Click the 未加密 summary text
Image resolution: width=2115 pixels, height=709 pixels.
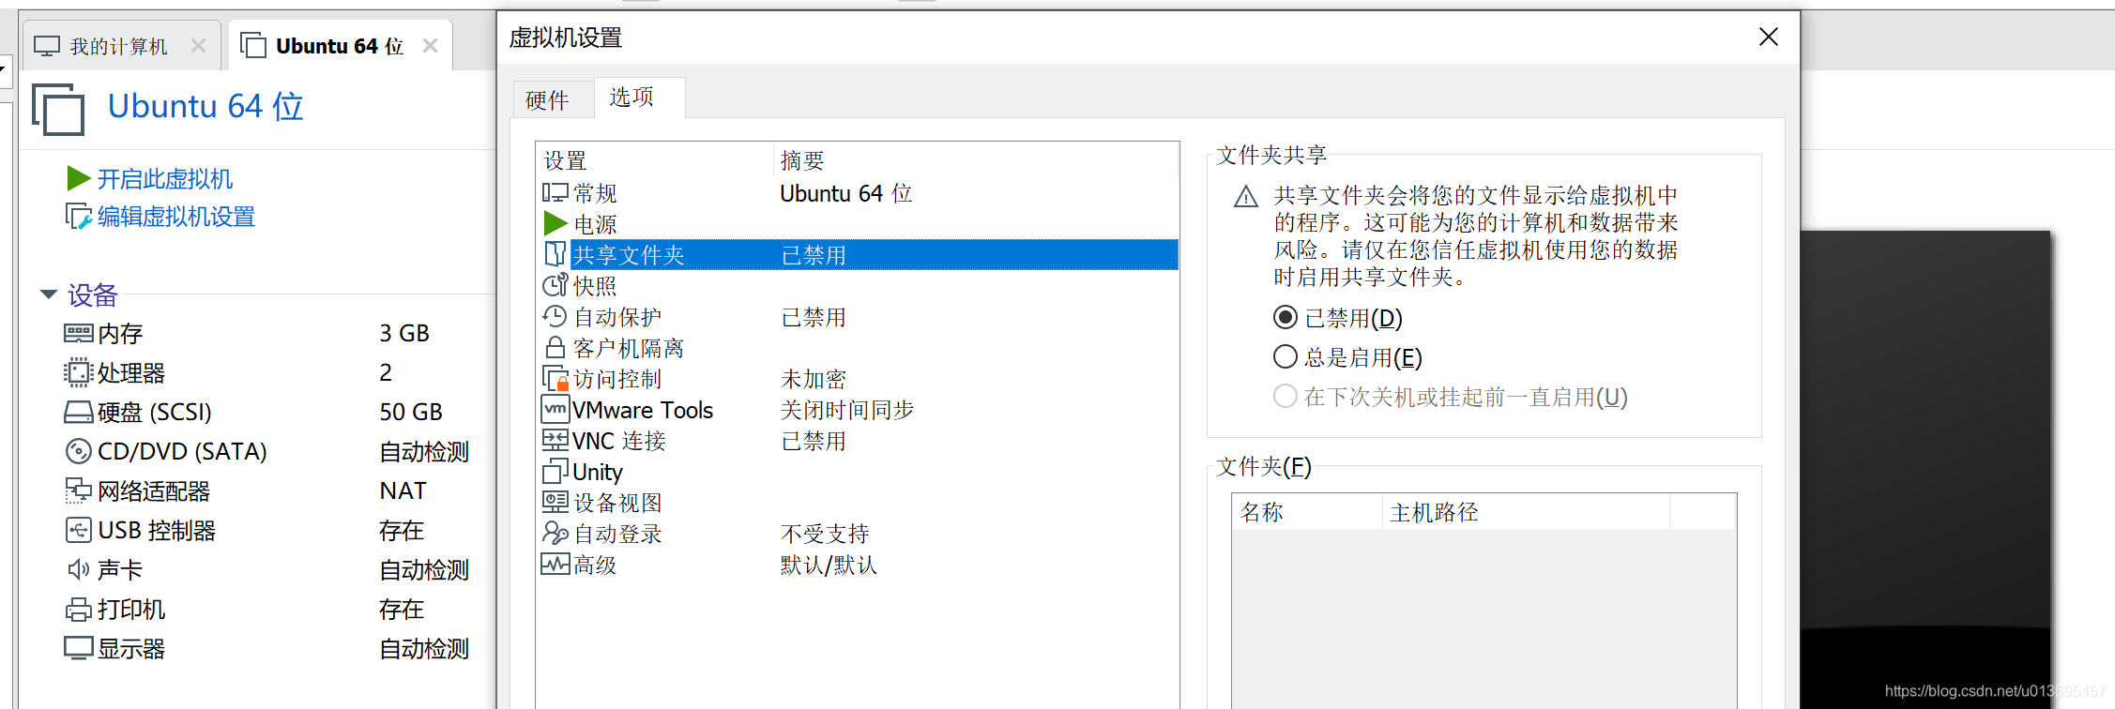point(814,379)
